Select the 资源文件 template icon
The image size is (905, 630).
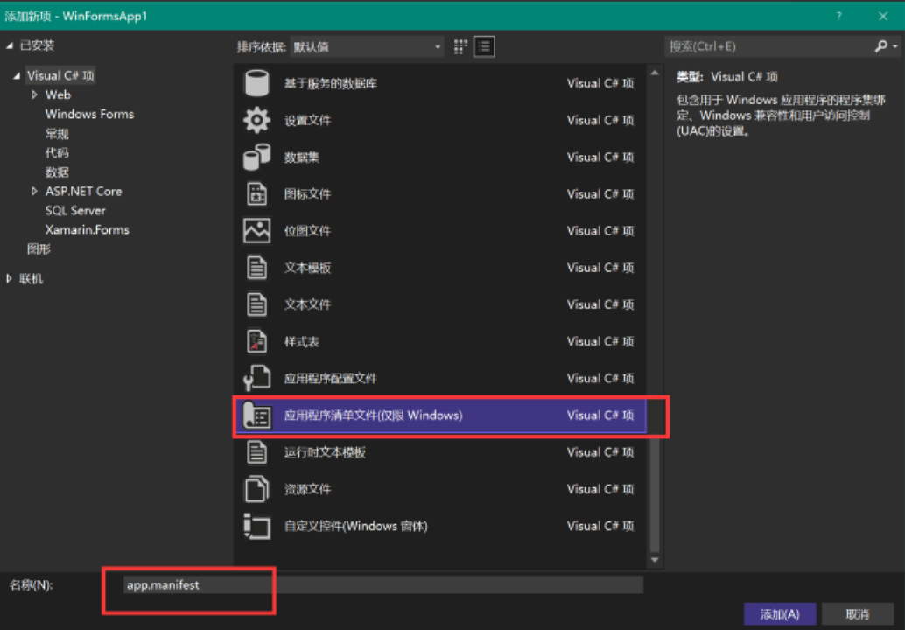[x=257, y=489]
